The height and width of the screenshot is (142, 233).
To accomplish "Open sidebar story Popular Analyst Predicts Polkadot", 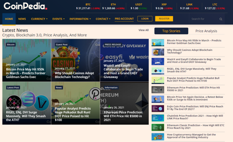I will (x=193, y=79).
